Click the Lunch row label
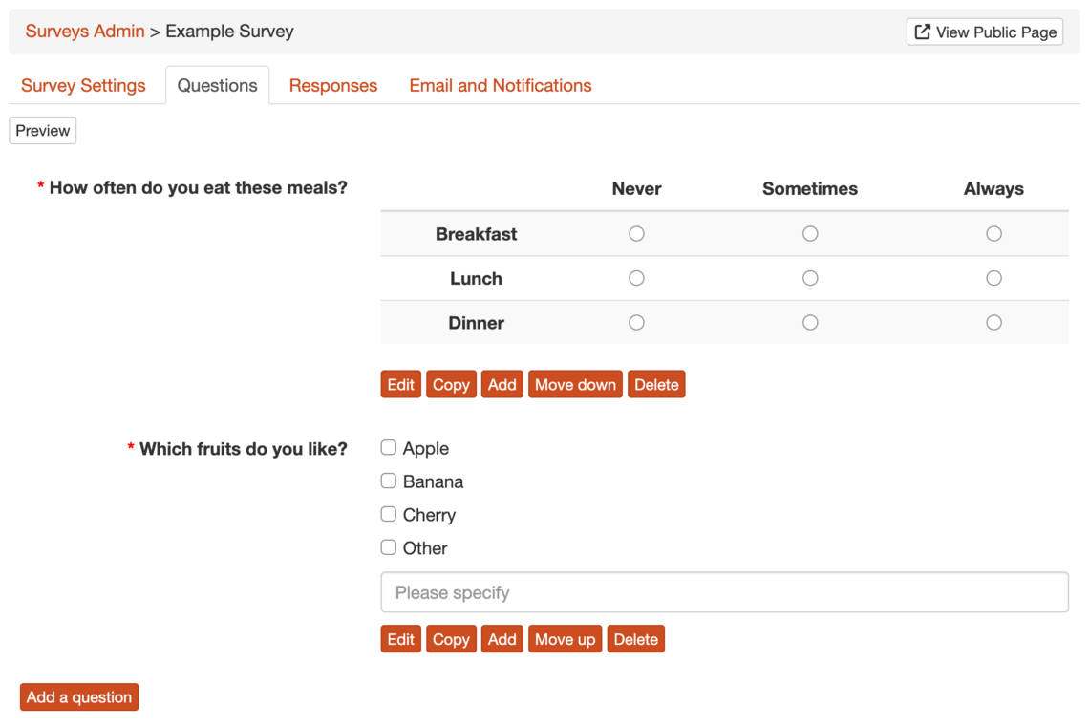Screen dimensions: 1089x727 (x=476, y=278)
